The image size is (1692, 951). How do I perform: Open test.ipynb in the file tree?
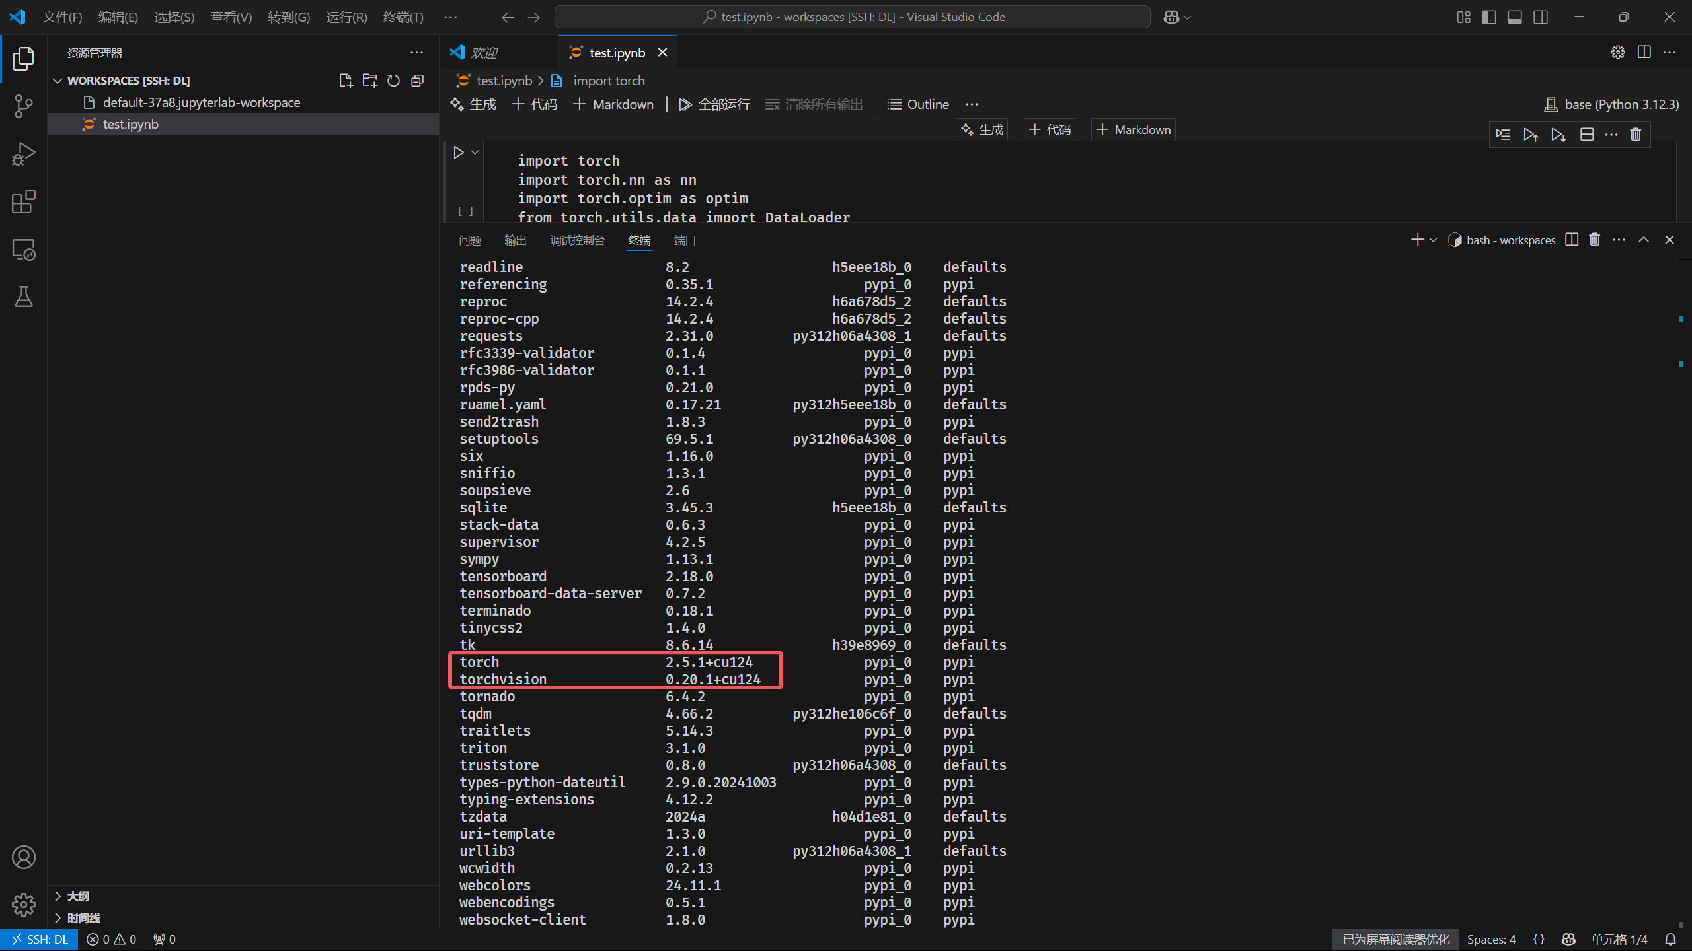coord(130,124)
